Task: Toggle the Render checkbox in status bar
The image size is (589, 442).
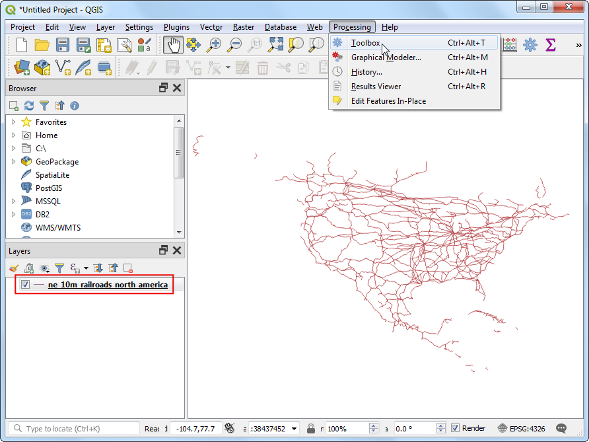Action: 455,428
